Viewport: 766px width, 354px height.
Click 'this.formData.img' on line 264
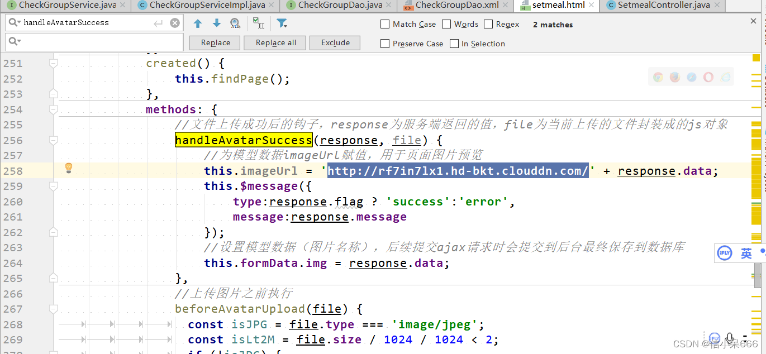coord(265,263)
